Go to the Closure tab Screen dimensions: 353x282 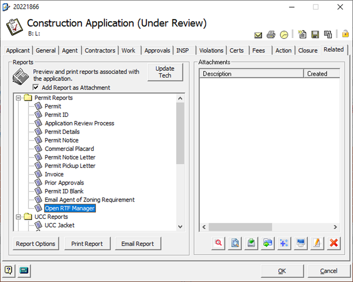pos(308,51)
